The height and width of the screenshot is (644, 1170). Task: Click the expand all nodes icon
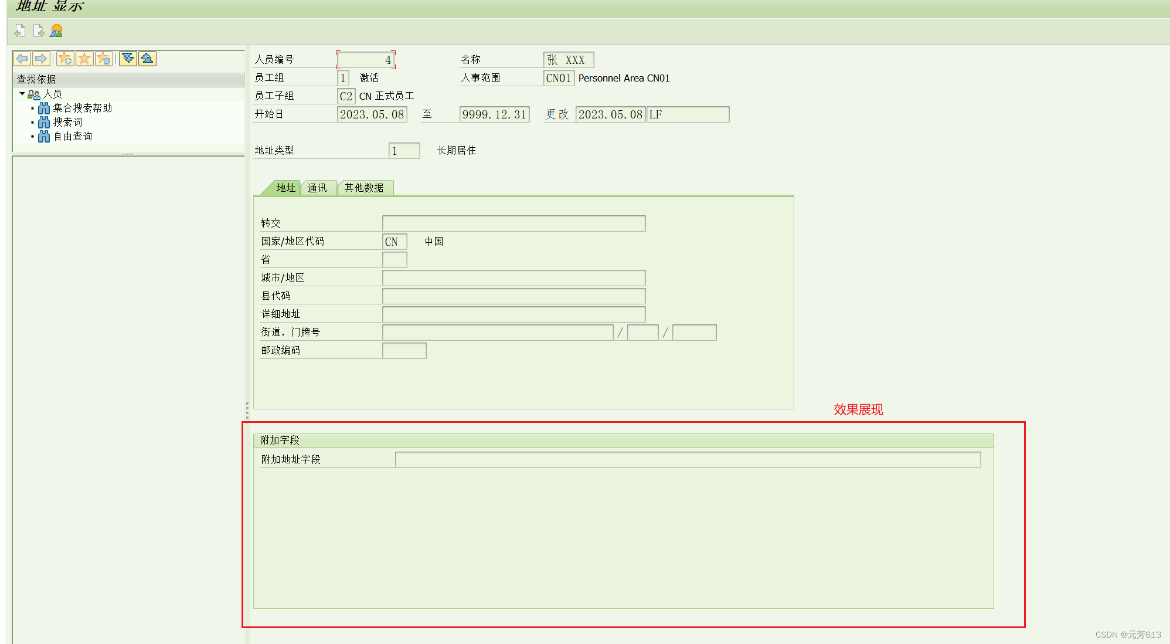click(x=128, y=59)
